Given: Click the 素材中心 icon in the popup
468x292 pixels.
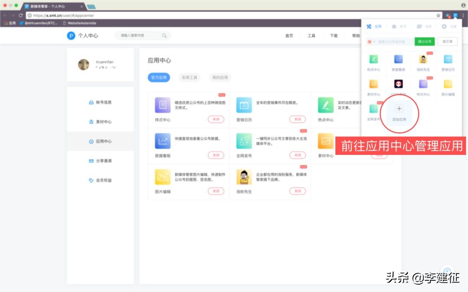Looking at the screenshot, I should click(373, 84).
